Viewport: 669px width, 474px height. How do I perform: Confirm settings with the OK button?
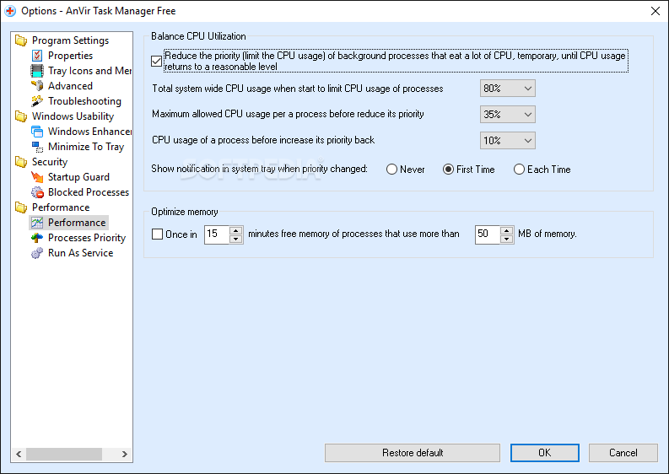coord(545,453)
